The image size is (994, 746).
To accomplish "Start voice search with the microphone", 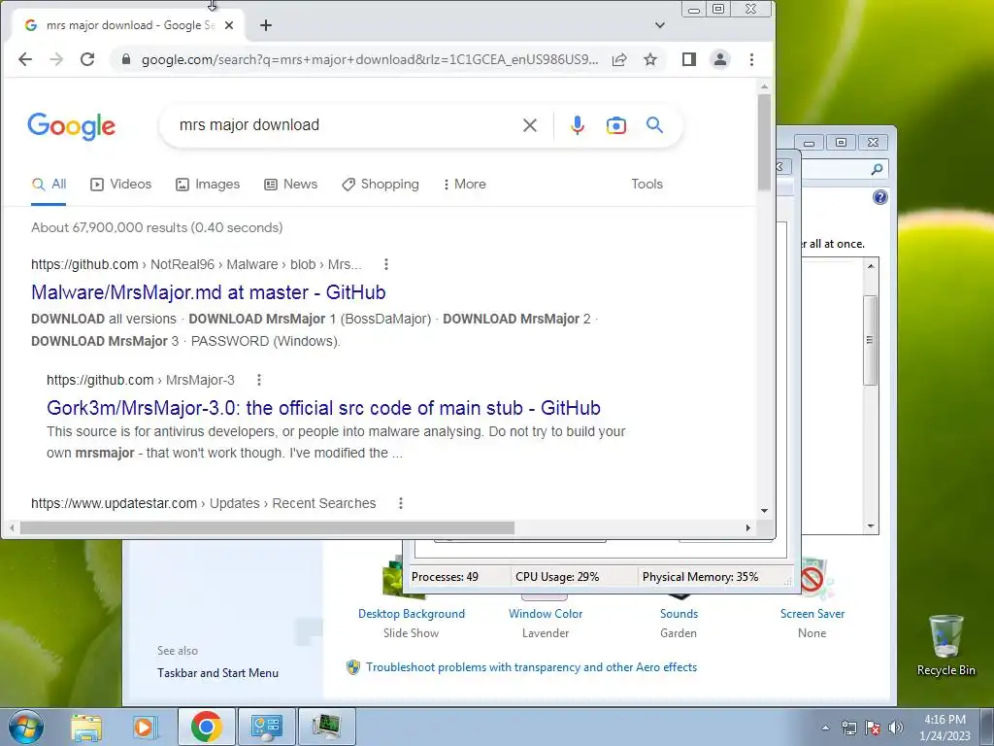I will [x=577, y=125].
